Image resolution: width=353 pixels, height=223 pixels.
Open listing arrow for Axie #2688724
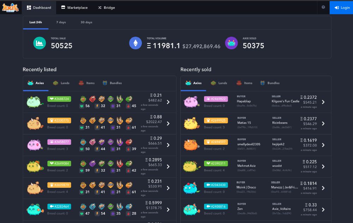(168, 102)
